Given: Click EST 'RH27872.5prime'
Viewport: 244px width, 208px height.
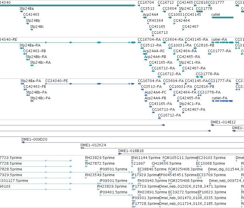Looking at the screenshot, I should click(100, 164).
